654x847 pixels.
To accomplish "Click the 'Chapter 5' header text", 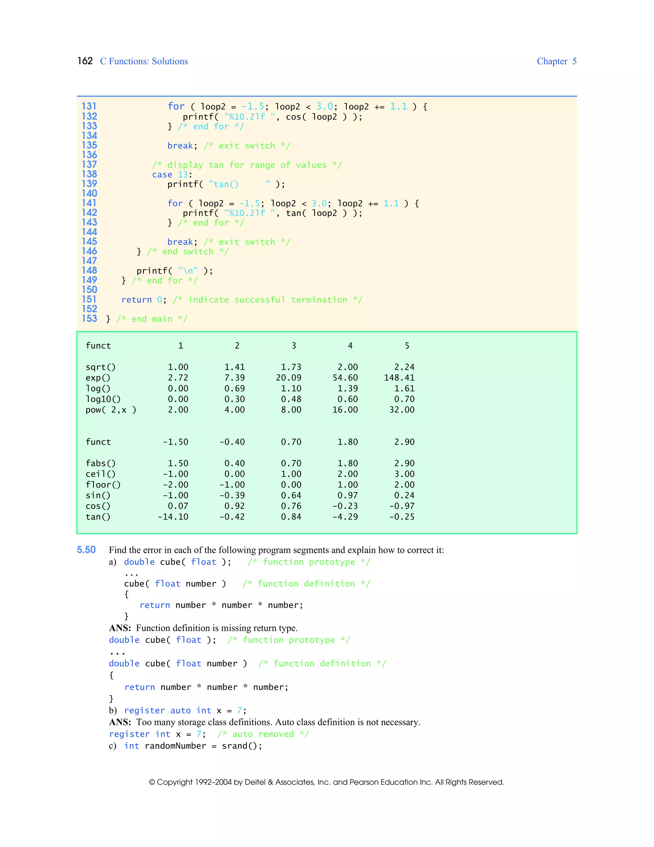I will (x=556, y=61).
